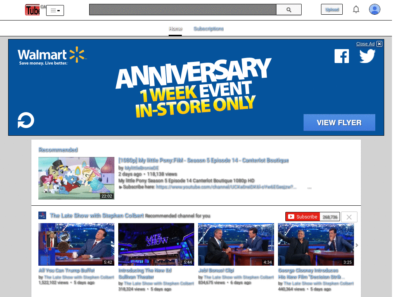
Task: Switch to the Home tab
Action: tap(175, 29)
